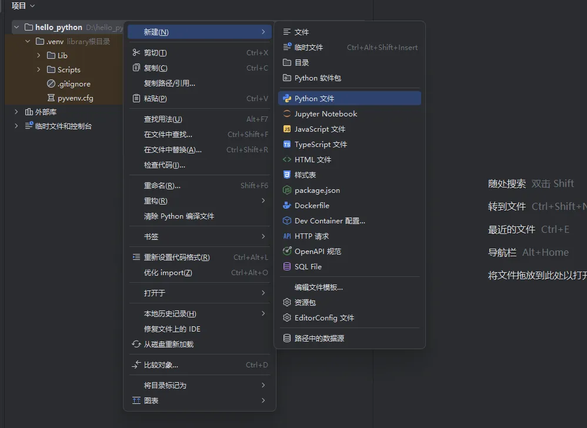
Task: Click the Dev Container 配置 cube icon
Action: point(287,220)
